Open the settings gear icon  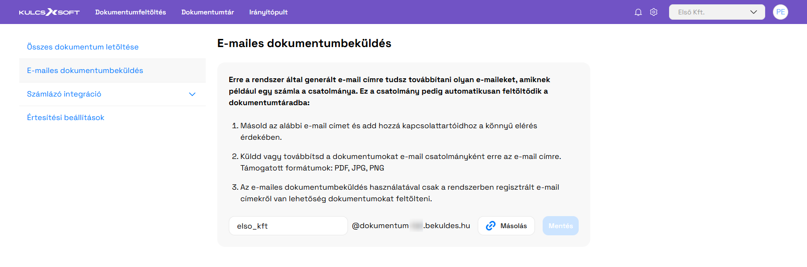pos(653,12)
